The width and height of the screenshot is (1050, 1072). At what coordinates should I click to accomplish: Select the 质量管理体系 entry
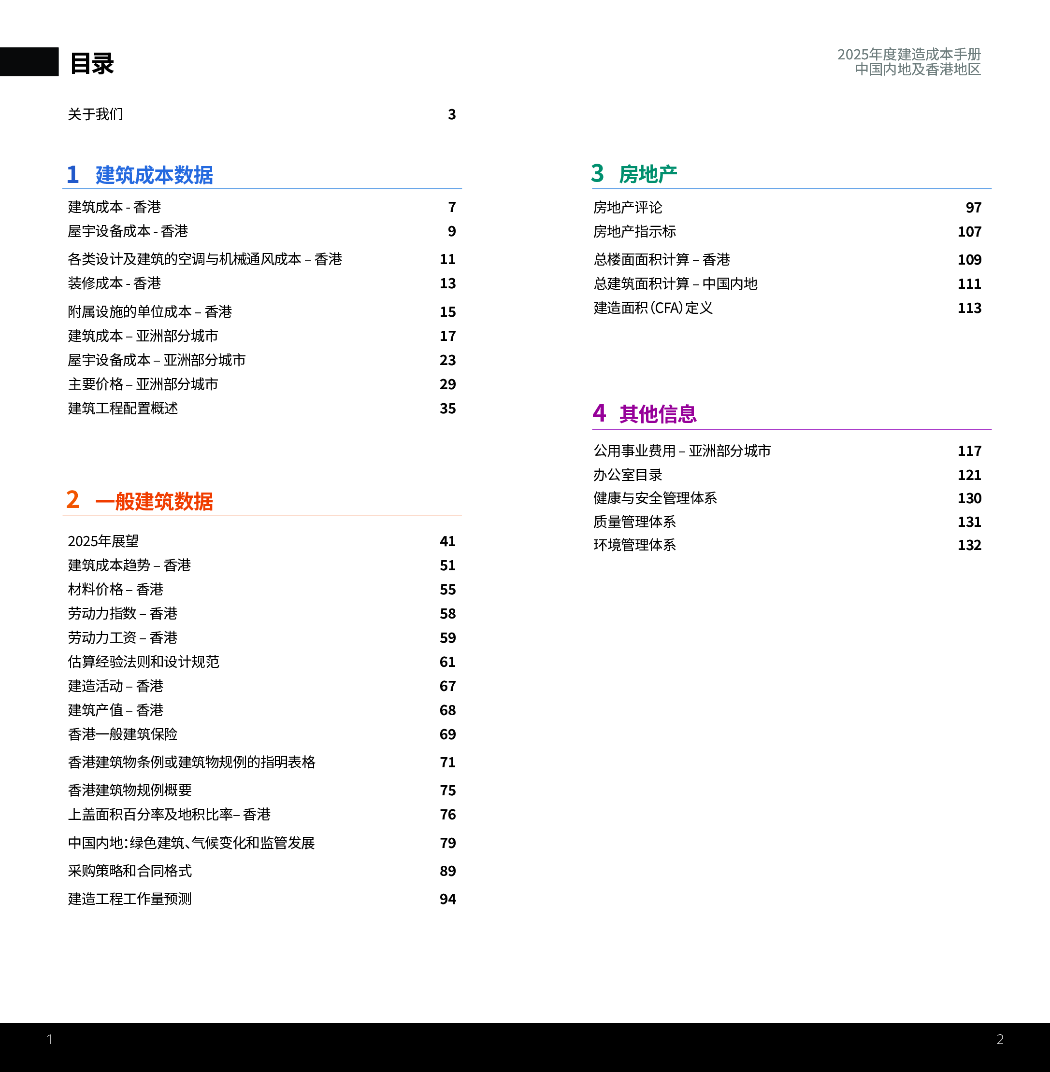[635, 522]
